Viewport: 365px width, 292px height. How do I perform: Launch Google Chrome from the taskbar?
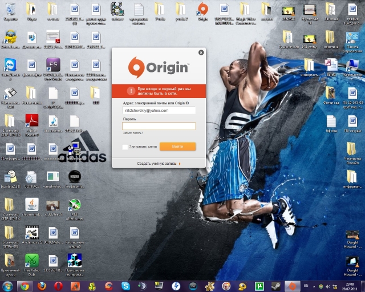coord(25,286)
